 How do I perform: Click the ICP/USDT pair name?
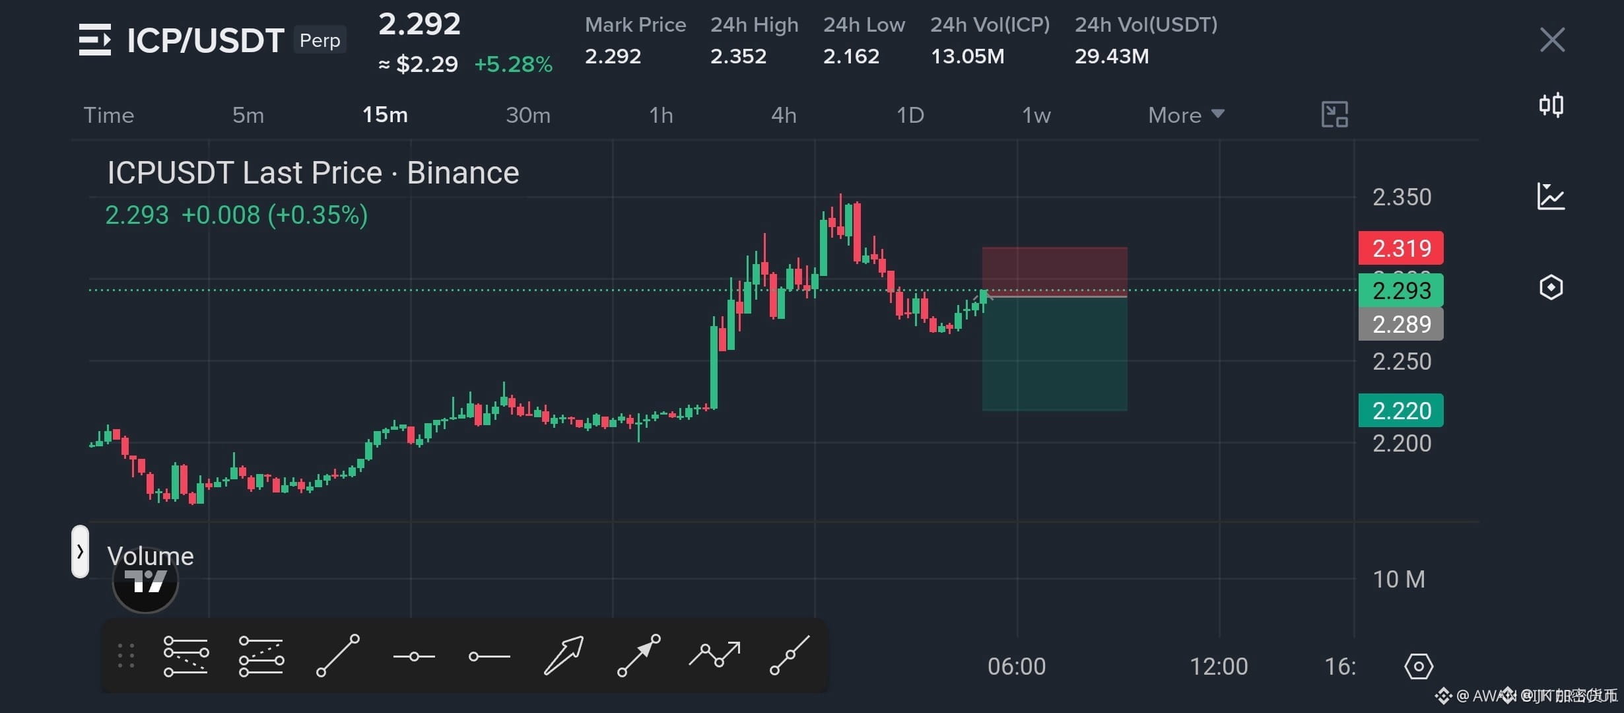(x=205, y=40)
